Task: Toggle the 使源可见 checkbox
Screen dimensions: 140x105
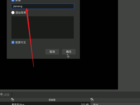Action: coord(13,42)
